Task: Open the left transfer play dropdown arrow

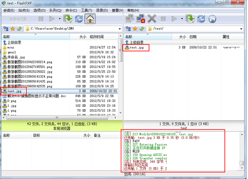Action: coord(59,19)
